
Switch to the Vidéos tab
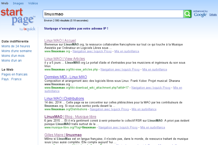click(33, 3)
